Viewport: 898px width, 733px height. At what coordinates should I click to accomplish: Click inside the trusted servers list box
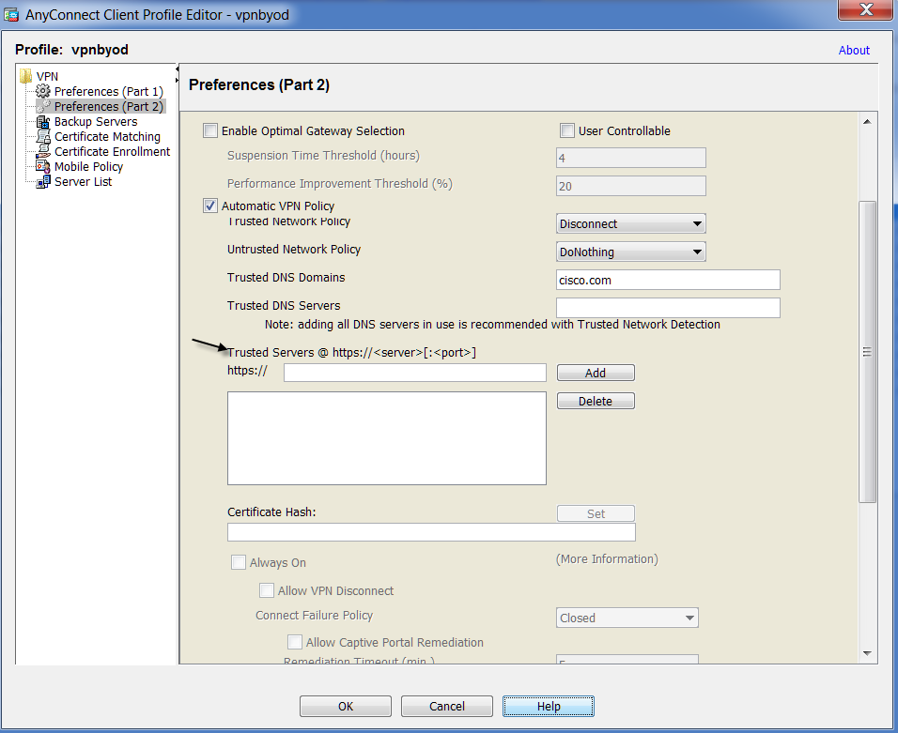pos(387,438)
